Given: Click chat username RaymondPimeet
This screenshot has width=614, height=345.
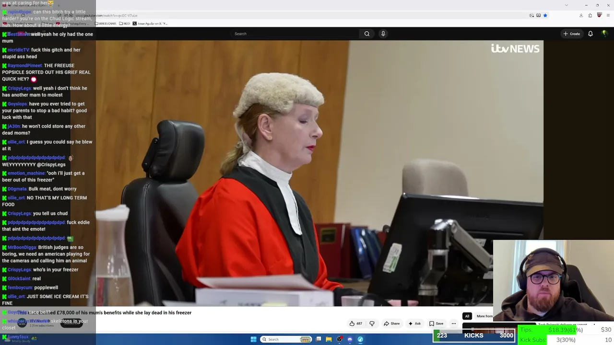Looking at the screenshot, I should coord(24,66).
